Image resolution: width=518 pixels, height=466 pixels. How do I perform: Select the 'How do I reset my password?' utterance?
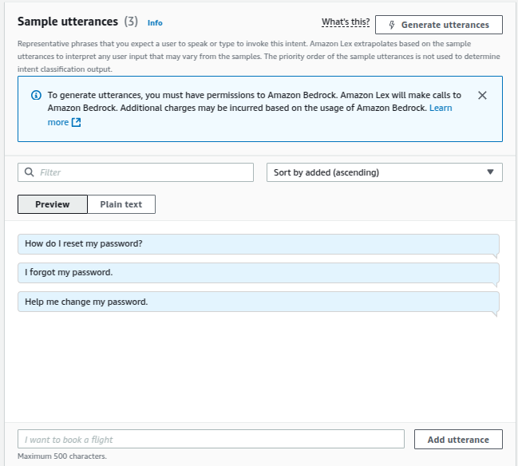click(x=259, y=244)
